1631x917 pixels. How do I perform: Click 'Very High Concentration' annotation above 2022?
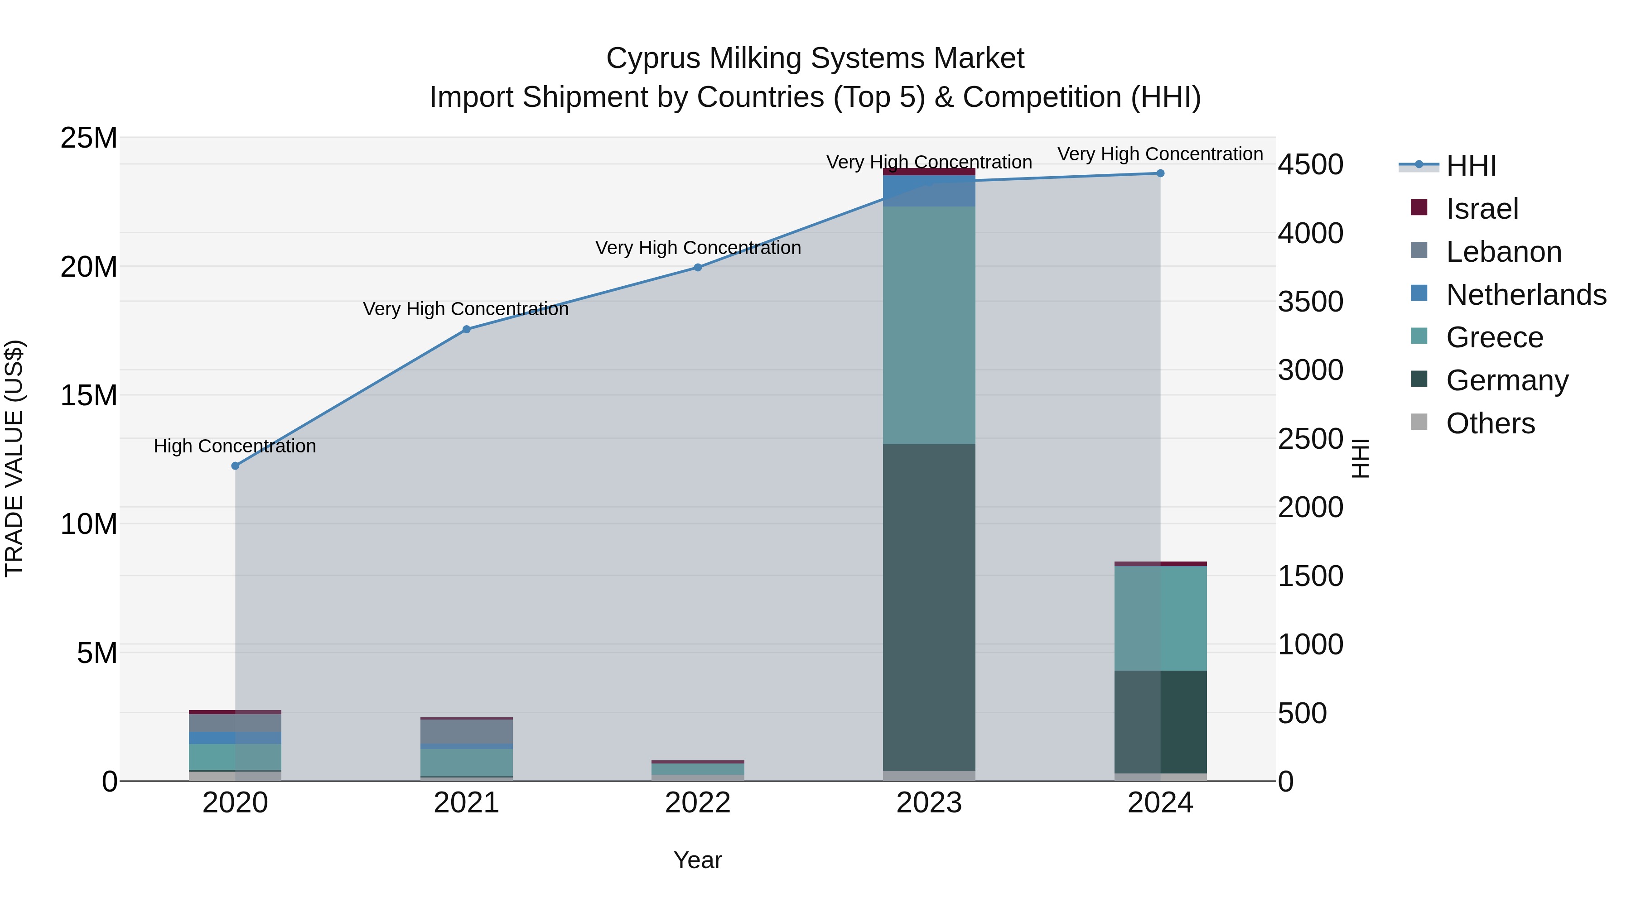698,247
